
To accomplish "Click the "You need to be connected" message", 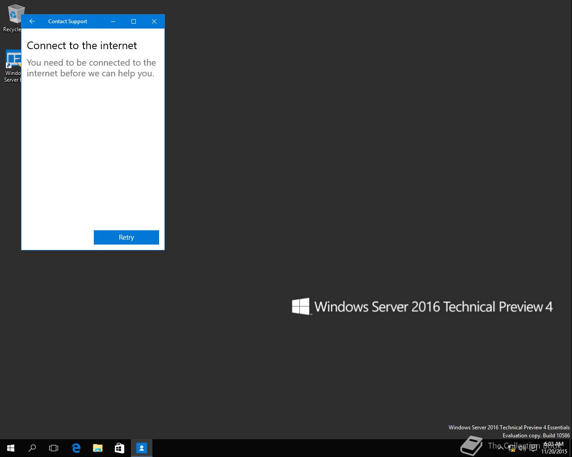I will coord(91,68).
